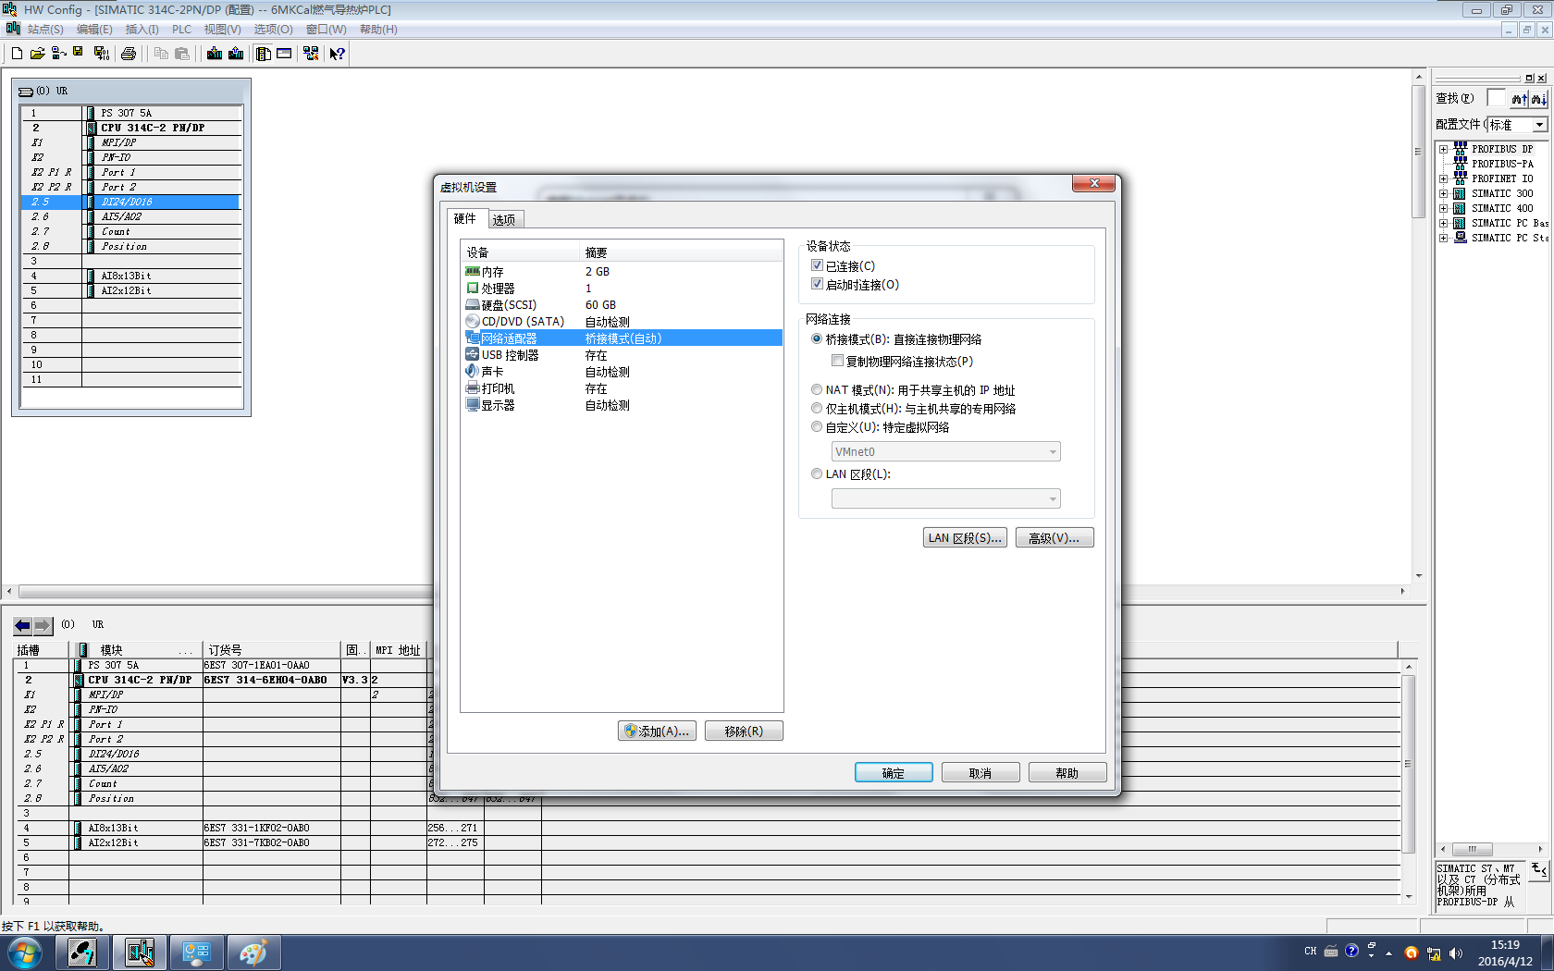Open the 编辑(E) menu
1554x971 pixels.
click(x=94, y=30)
